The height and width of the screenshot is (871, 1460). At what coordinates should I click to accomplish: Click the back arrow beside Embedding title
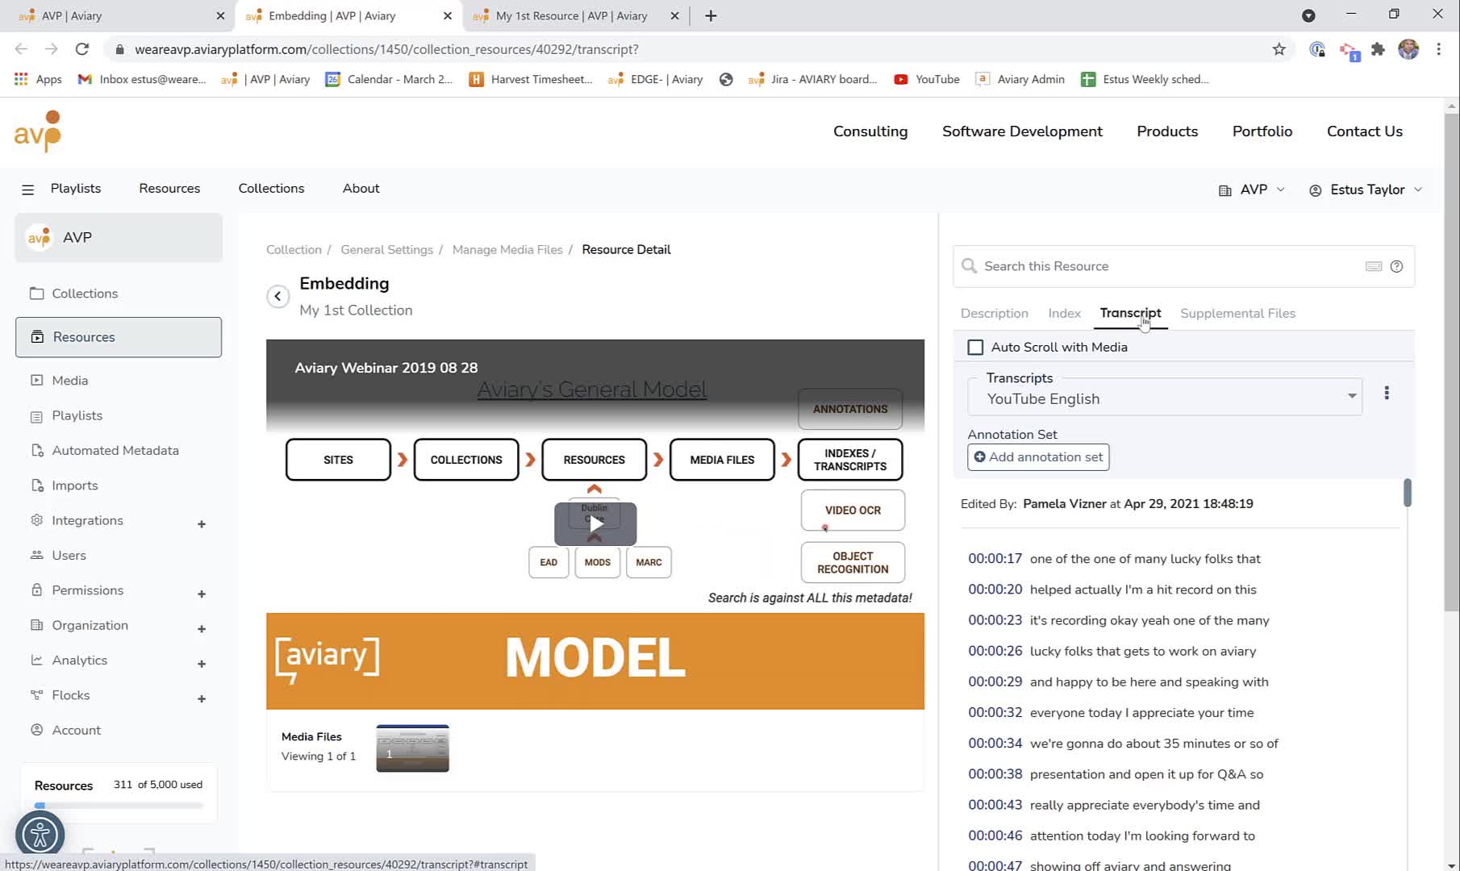[x=277, y=296]
